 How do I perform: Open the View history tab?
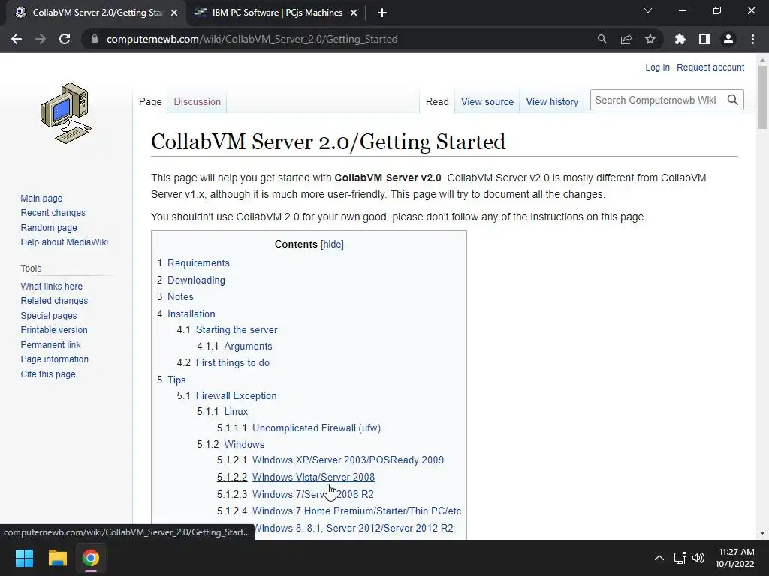pyautogui.click(x=552, y=101)
